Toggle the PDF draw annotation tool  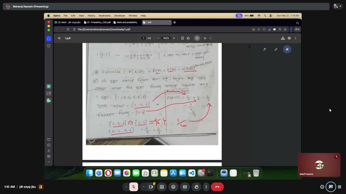pyautogui.click(x=197, y=38)
